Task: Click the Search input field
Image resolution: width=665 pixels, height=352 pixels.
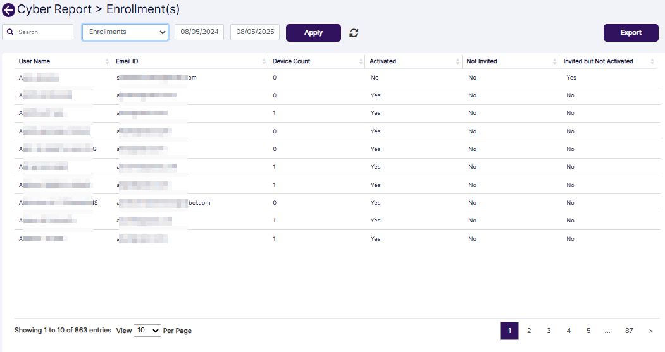Action: pos(38,32)
